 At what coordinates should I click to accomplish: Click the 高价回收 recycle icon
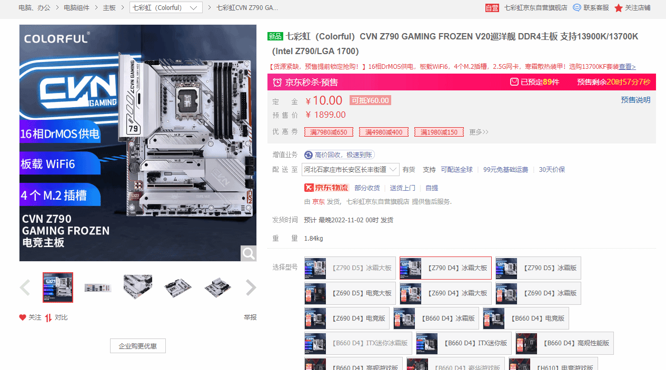pyautogui.click(x=309, y=155)
